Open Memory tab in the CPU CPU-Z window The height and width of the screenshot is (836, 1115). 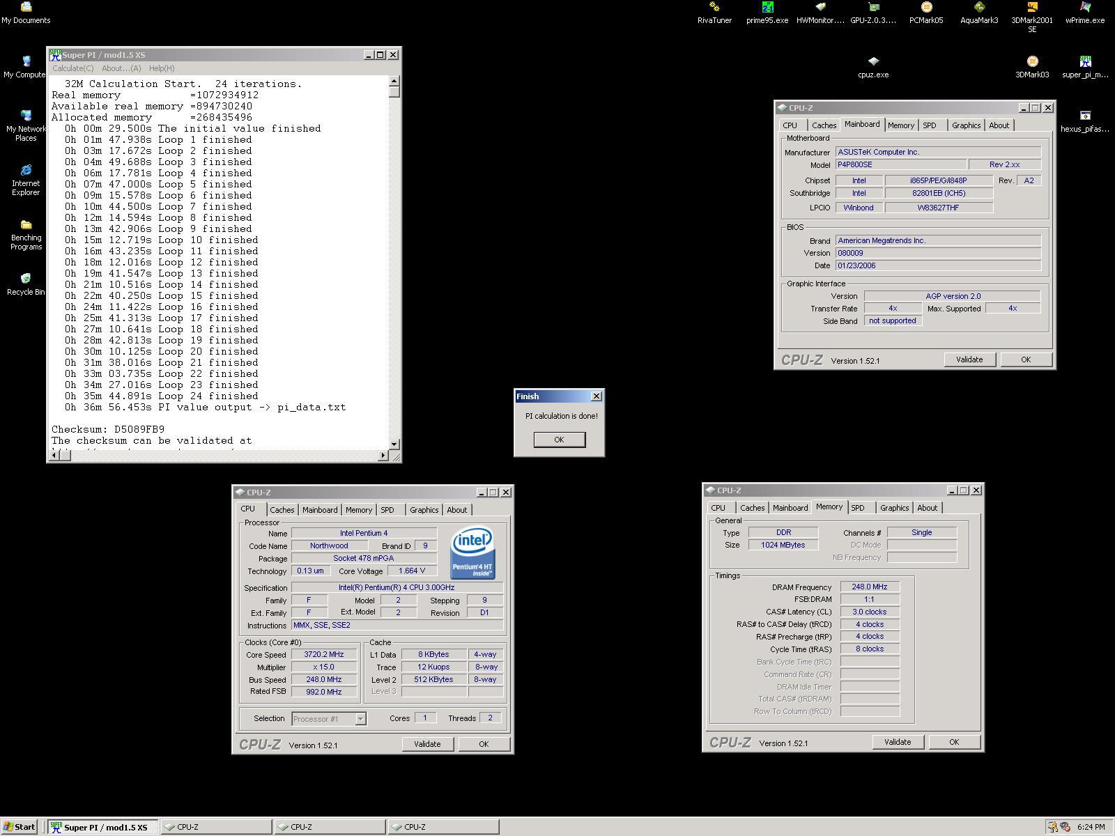point(359,510)
